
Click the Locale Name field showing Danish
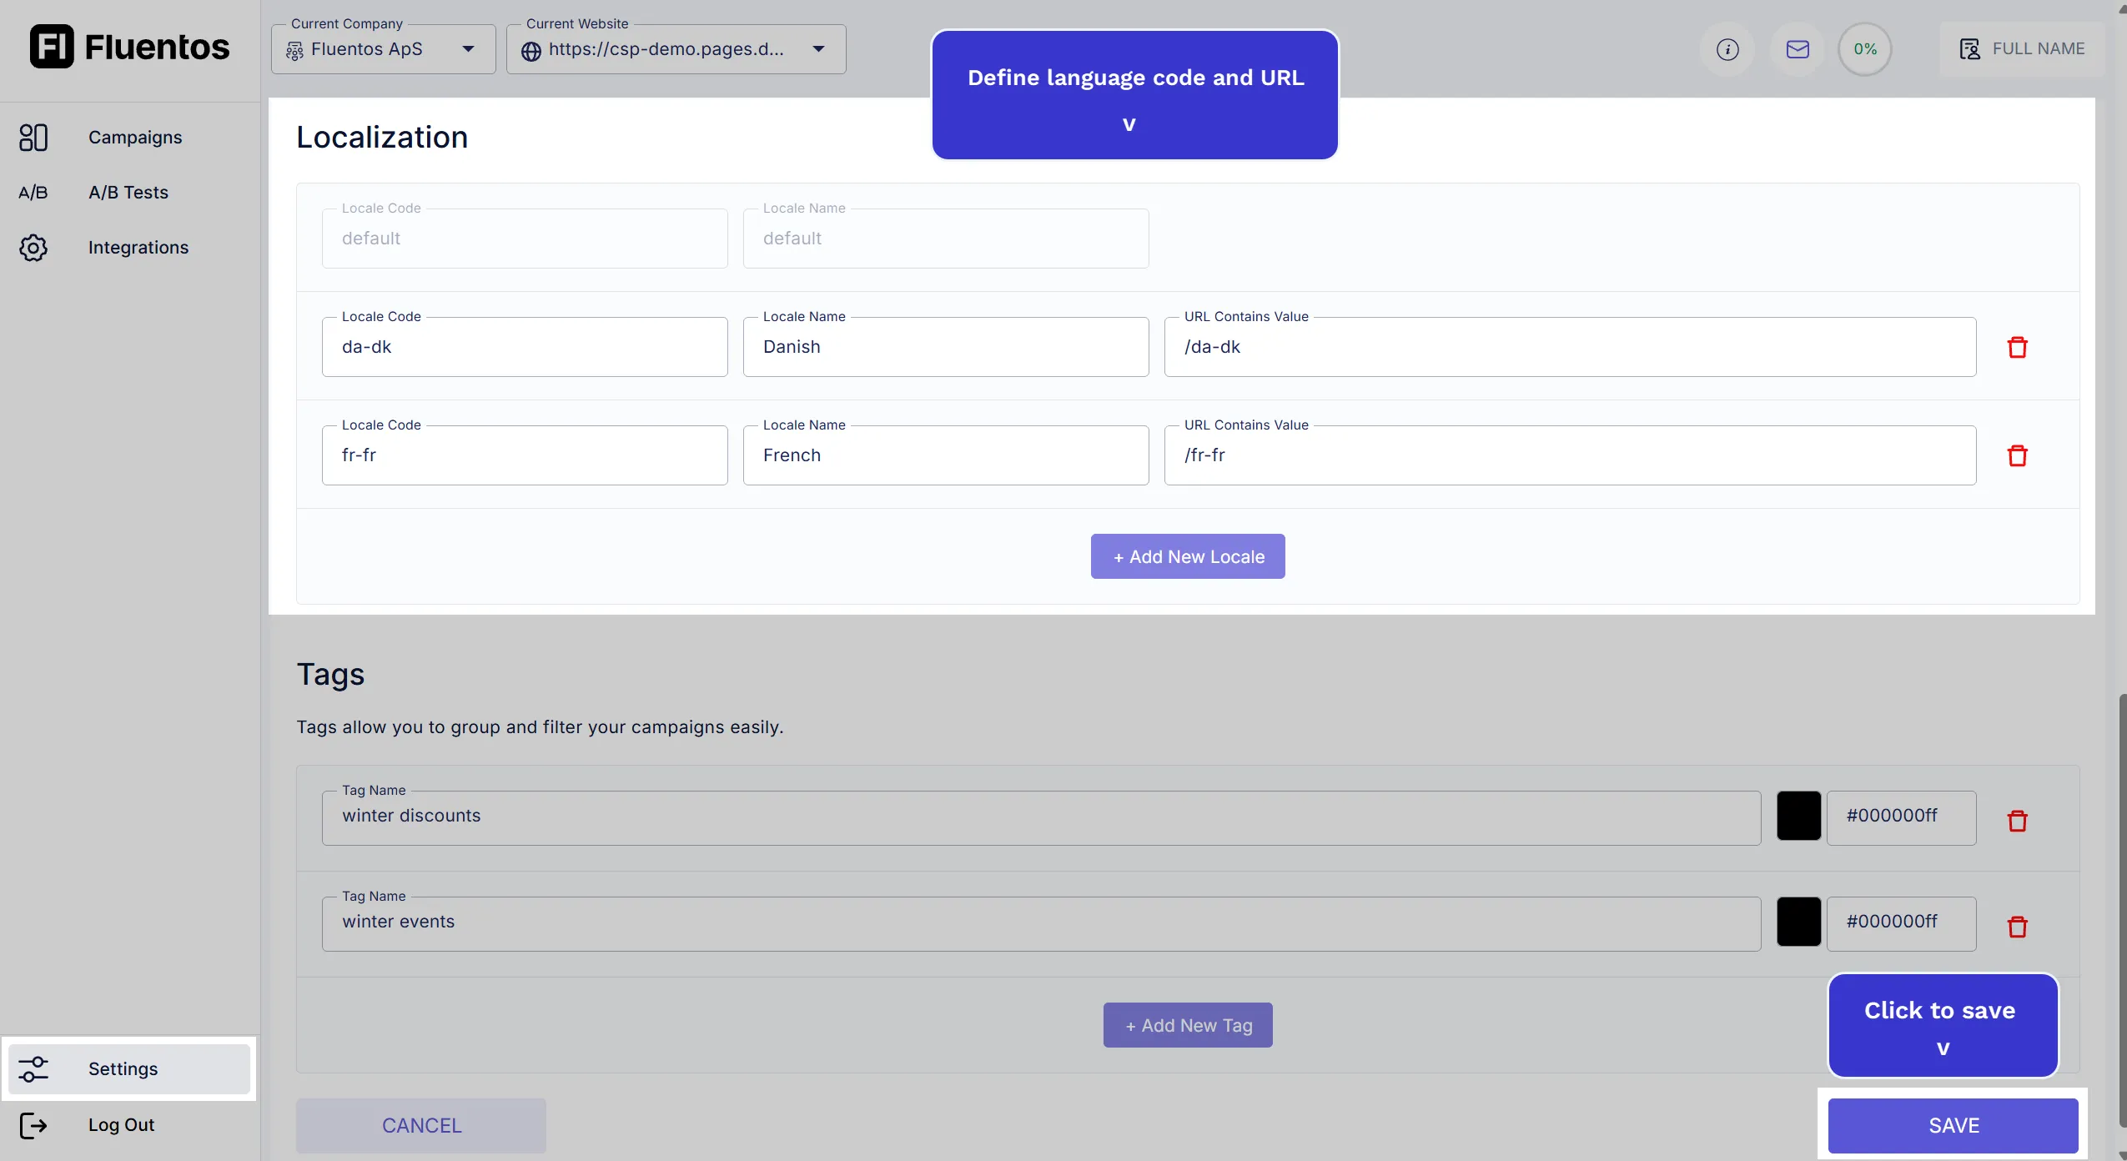[945, 346]
